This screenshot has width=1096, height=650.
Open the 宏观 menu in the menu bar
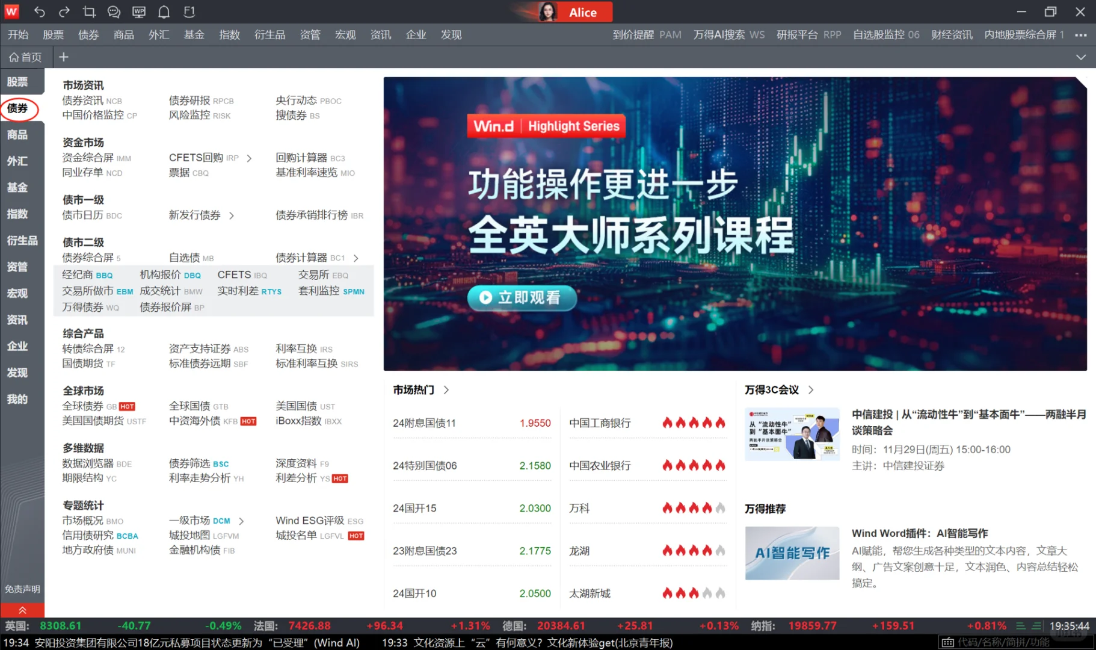point(345,35)
